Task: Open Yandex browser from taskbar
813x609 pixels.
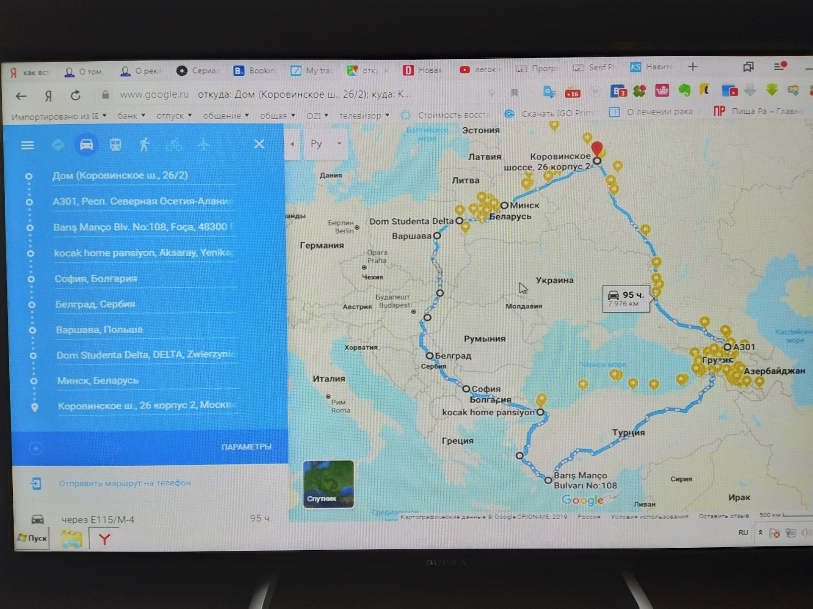Action: click(x=104, y=539)
